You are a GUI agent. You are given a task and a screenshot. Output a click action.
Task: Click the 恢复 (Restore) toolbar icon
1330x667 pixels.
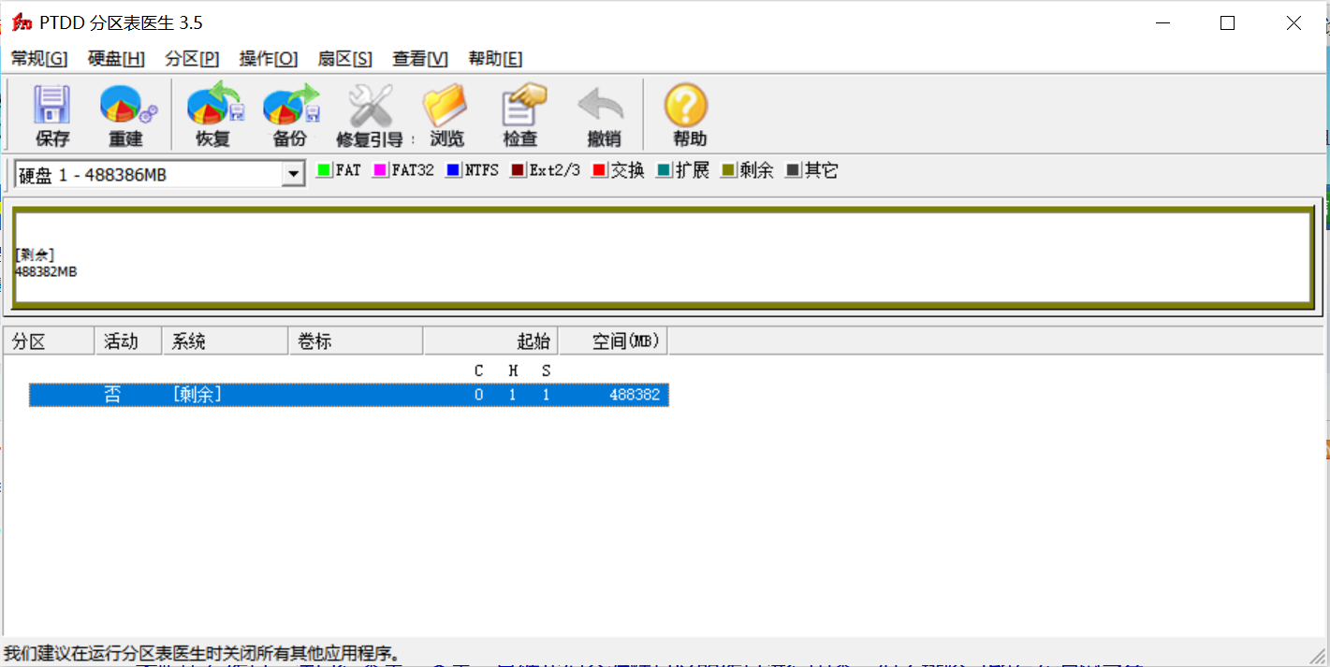pyautogui.click(x=213, y=107)
